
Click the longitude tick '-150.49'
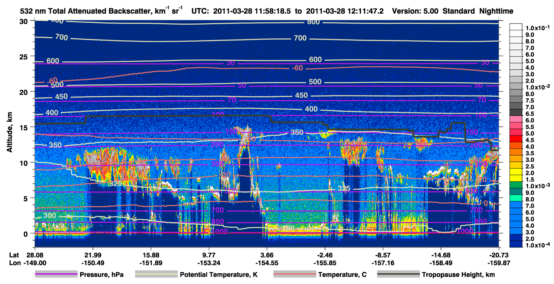click(x=92, y=263)
